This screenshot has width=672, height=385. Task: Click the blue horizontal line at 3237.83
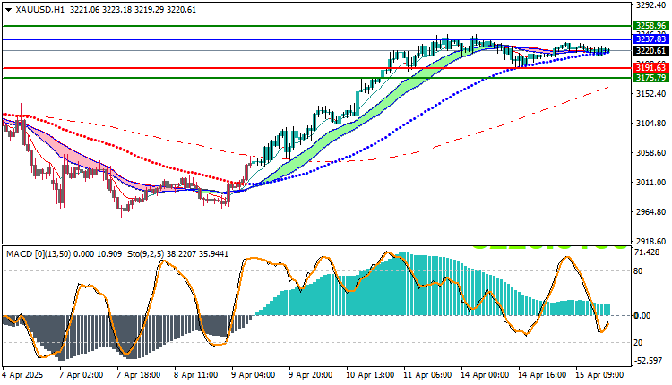(317, 39)
